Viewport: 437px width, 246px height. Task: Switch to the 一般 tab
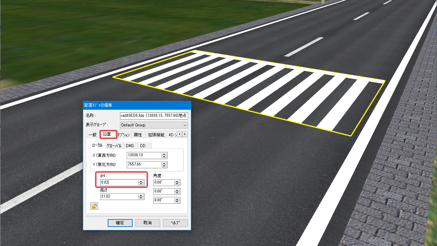click(92, 135)
